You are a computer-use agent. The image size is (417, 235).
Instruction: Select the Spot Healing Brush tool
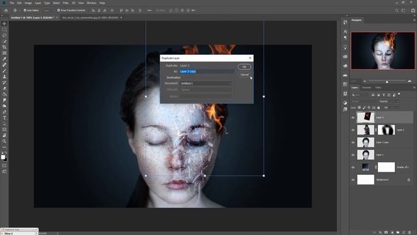click(x=5, y=65)
